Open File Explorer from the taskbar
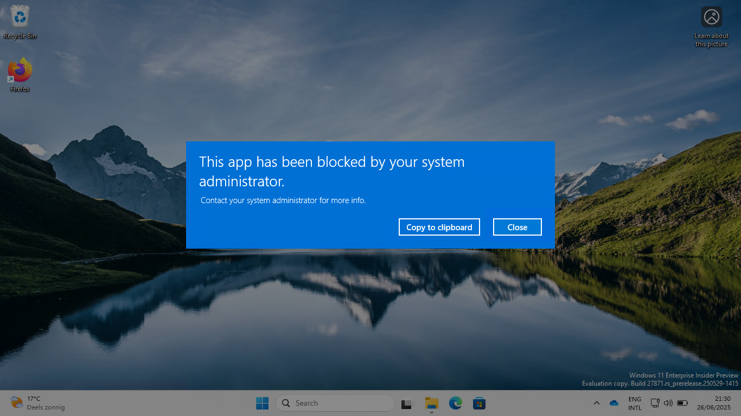This screenshot has height=416, width=741. pyautogui.click(x=431, y=403)
